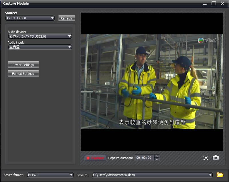This screenshot has height=182, width=229.
Task: Open the yellow save folder icon
Action: click(220, 175)
